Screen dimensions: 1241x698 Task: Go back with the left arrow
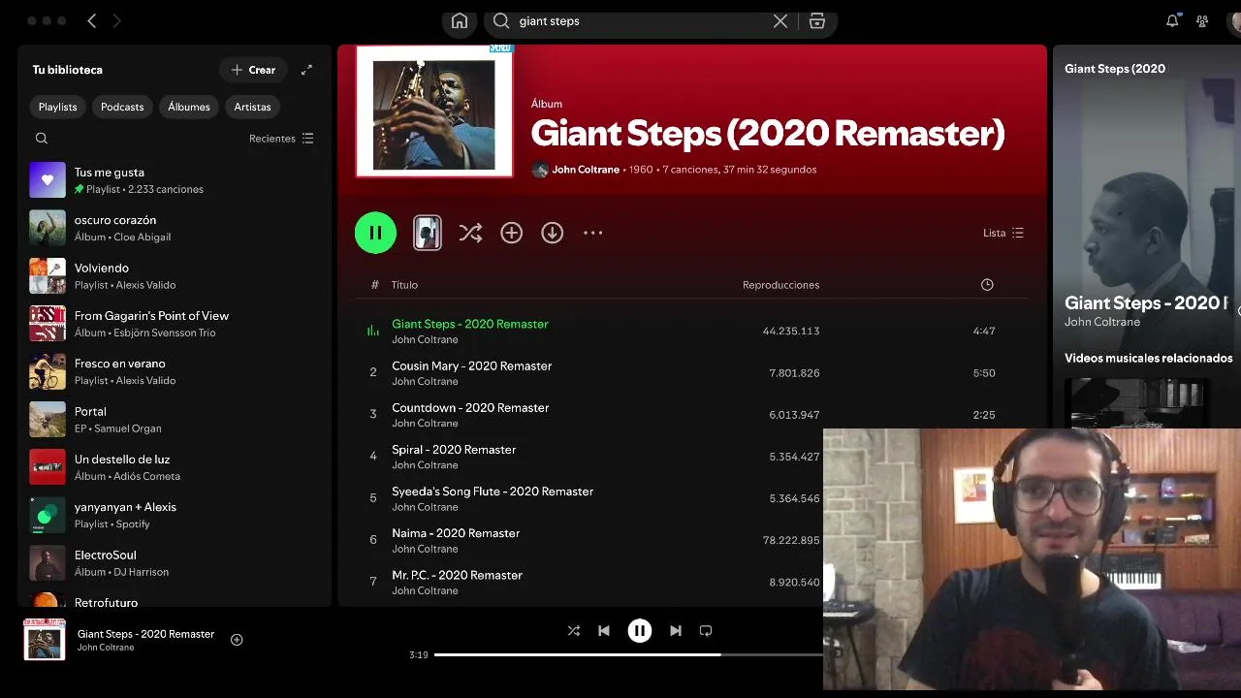(92, 20)
